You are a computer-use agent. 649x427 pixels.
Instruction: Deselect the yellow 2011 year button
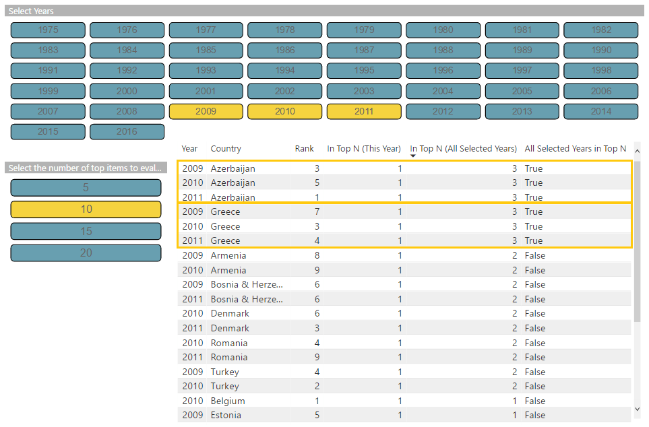364,111
